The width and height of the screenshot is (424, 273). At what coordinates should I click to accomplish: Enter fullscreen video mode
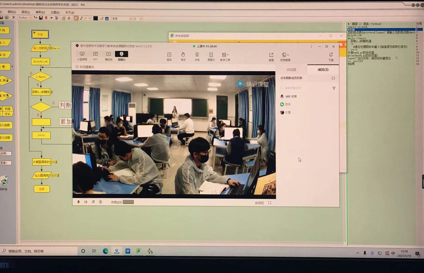pos(270,203)
